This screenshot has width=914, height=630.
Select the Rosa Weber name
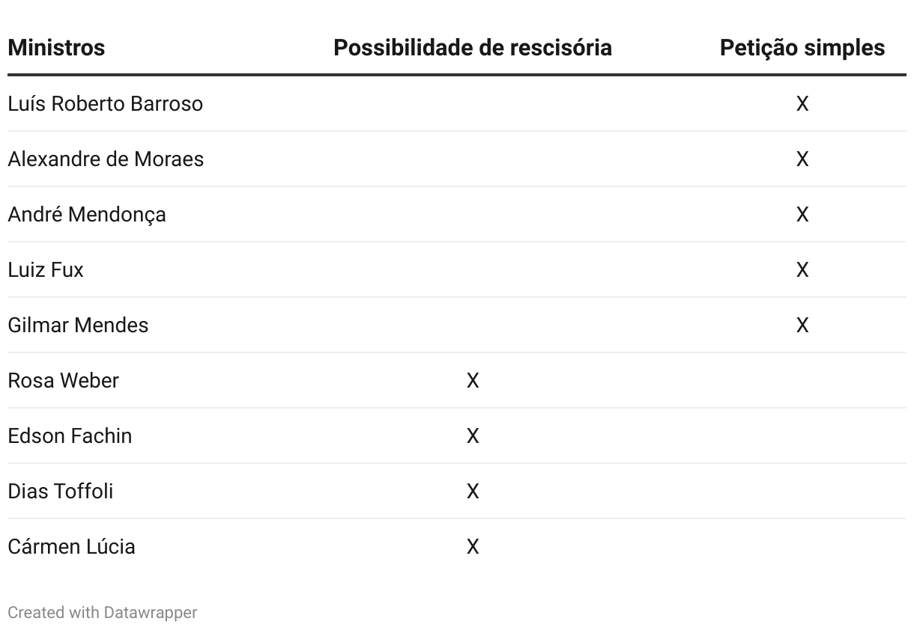63,380
